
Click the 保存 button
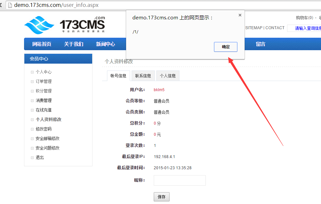tap(162, 197)
